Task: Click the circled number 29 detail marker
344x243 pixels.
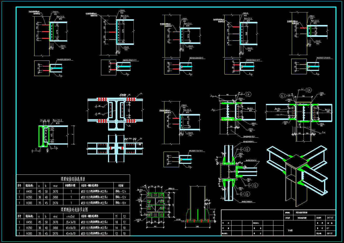Action: (x=309, y=90)
